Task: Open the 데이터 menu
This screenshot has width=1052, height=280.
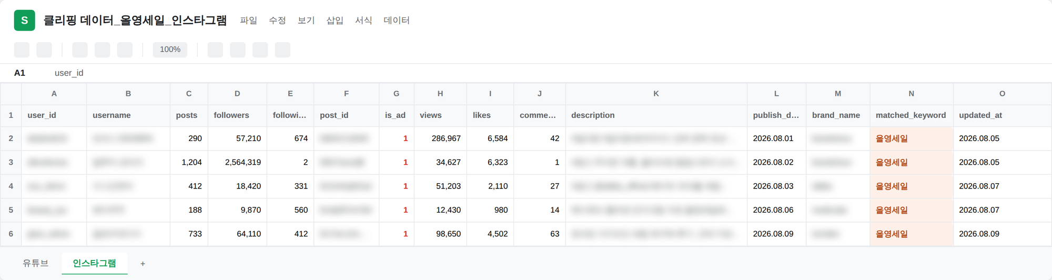Action: pyautogui.click(x=397, y=21)
